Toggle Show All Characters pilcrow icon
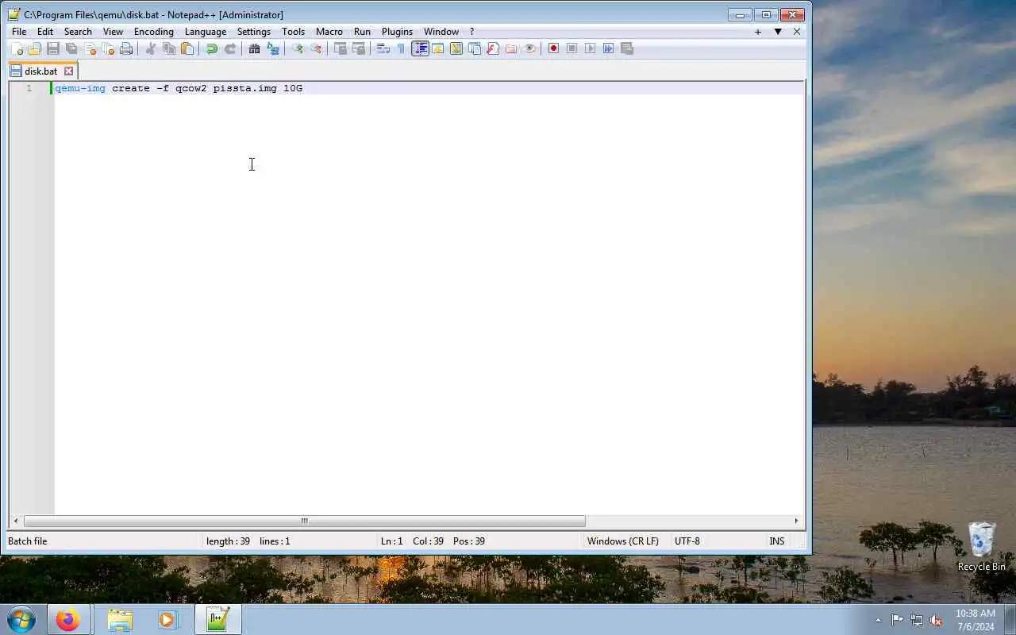The image size is (1016, 635). [x=402, y=48]
